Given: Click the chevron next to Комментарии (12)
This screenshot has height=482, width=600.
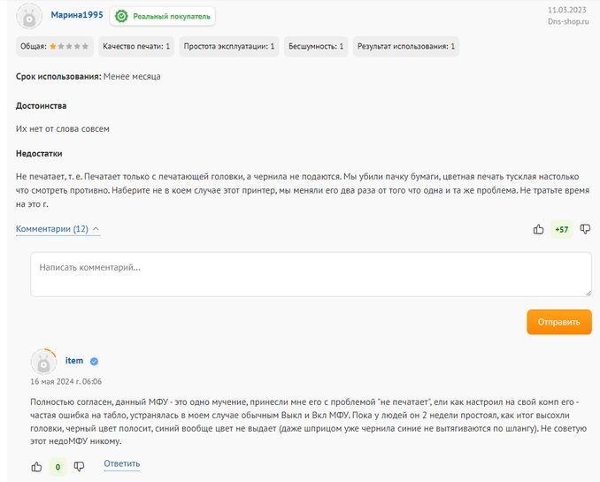Looking at the screenshot, I should (96, 229).
